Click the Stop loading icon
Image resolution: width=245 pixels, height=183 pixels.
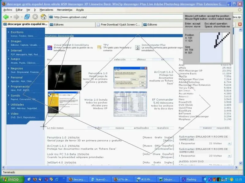[35, 17]
